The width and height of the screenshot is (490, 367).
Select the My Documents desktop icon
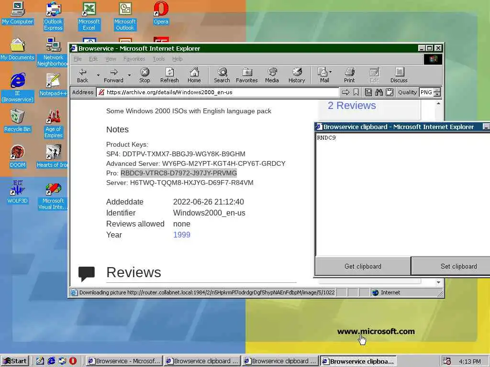(17, 49)
